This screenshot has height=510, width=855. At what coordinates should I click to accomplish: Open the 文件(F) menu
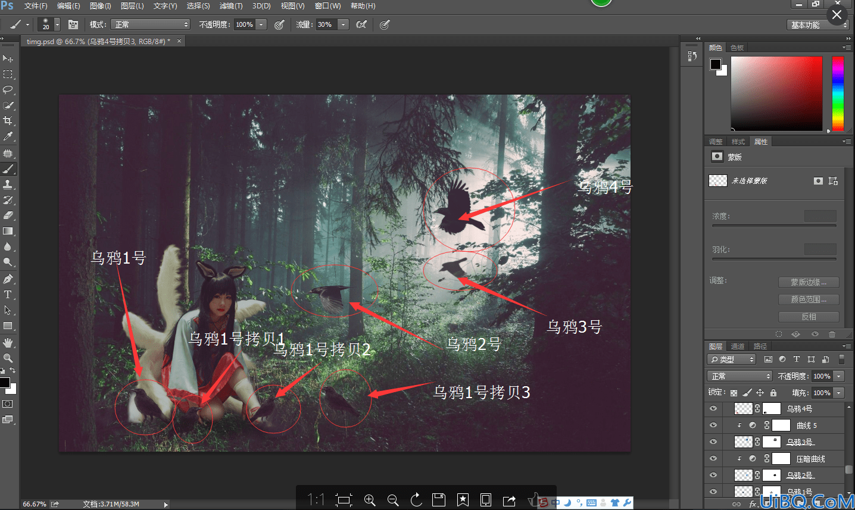tap(36, 6)
